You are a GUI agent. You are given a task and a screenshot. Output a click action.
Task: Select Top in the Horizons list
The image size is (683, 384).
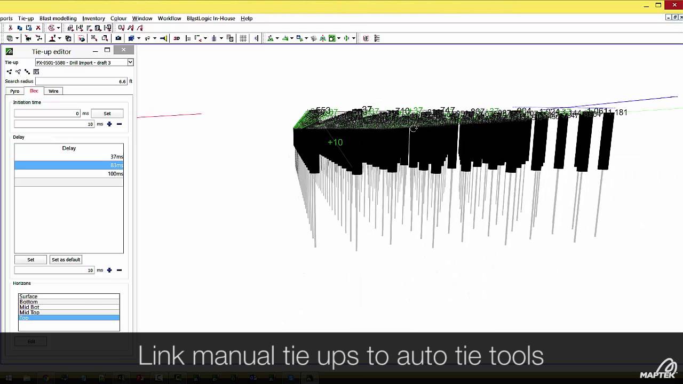pos(69,318)
